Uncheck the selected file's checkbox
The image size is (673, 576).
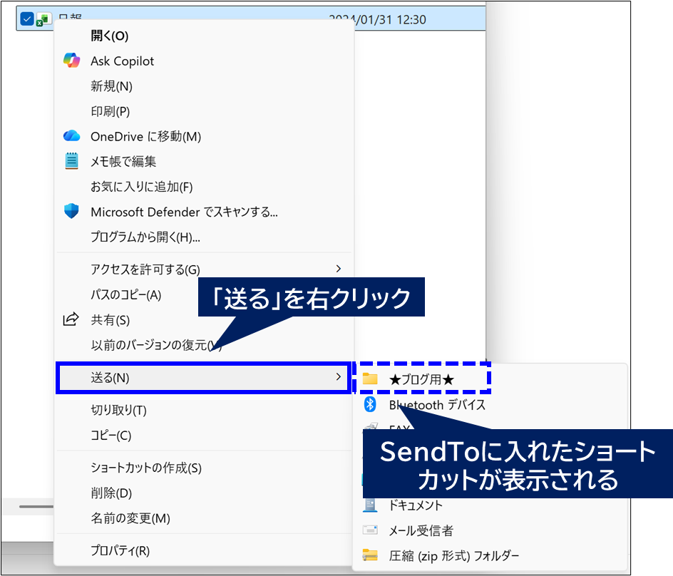[27, 19]
